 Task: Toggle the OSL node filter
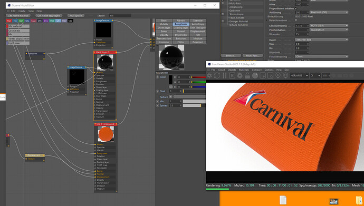coord(27,21)
